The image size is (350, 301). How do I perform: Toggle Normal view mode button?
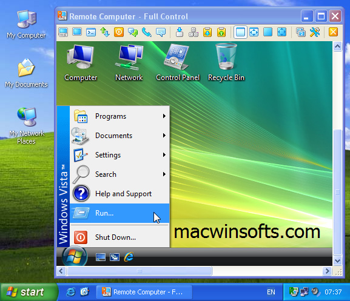click(x=240, y=32)
